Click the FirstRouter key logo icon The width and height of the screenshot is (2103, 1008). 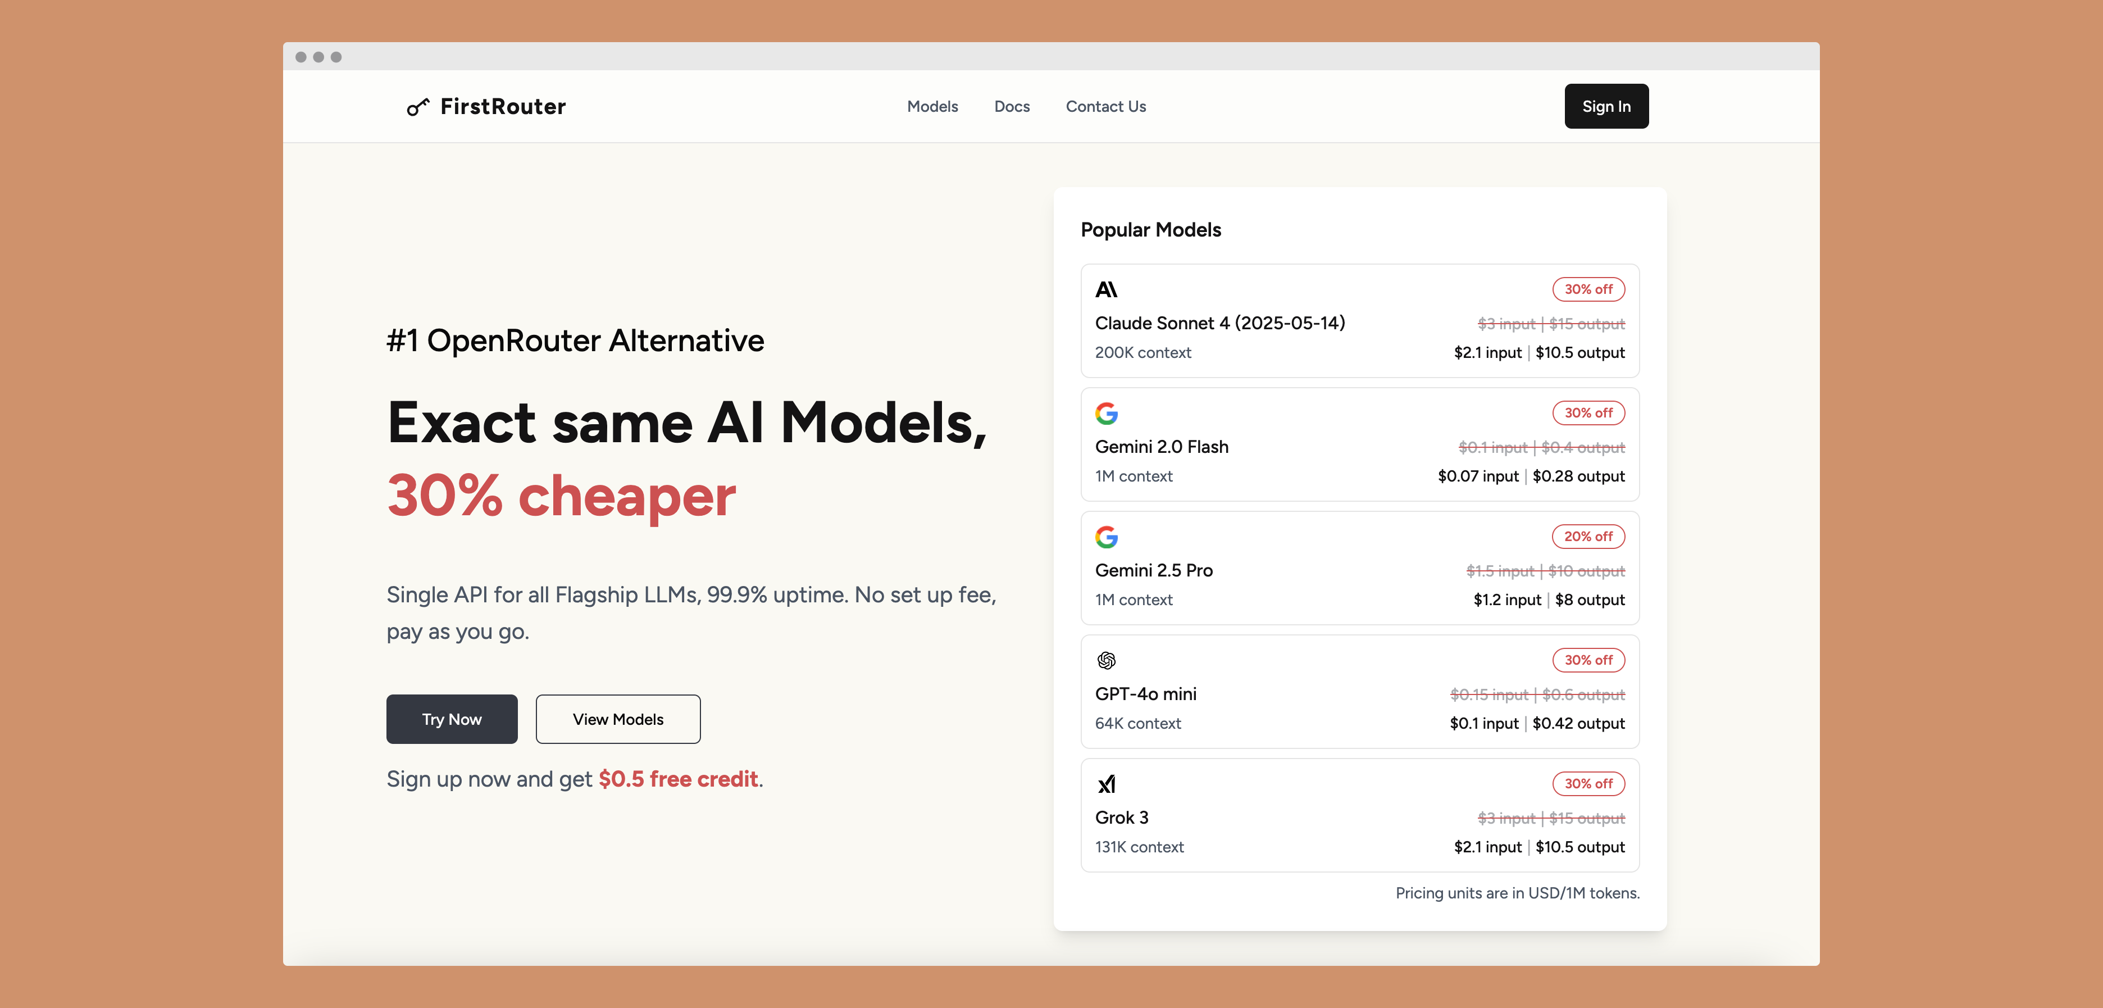tap(417, 107)
